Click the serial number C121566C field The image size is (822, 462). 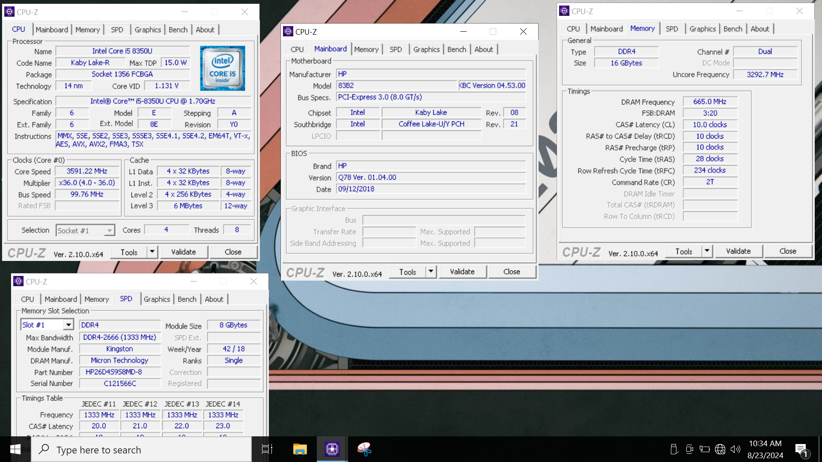point(120,384)
